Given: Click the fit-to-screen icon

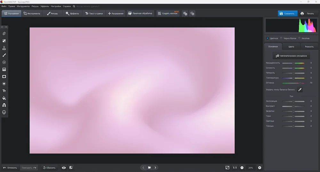Looking at the screenshot, I should [x=227, y=168].
